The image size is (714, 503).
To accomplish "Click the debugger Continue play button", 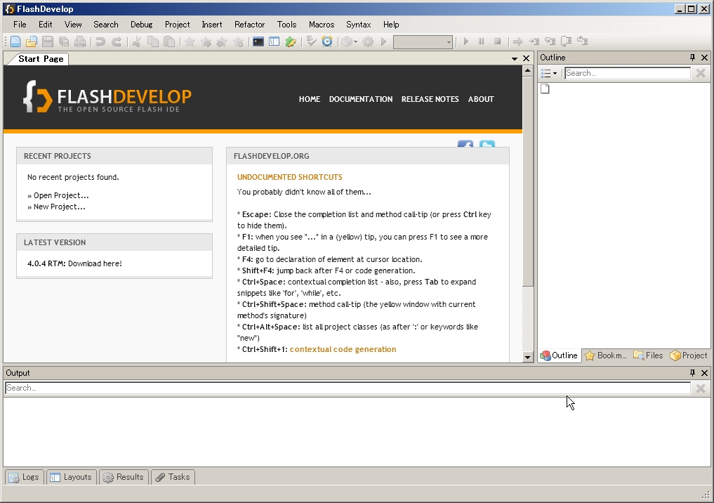I will (465, 41).
